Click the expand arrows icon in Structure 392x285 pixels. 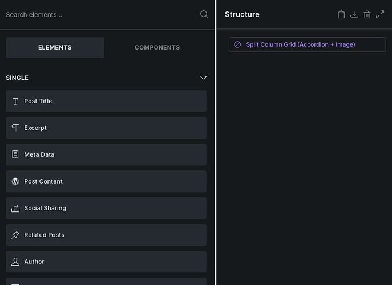(380, 14)
